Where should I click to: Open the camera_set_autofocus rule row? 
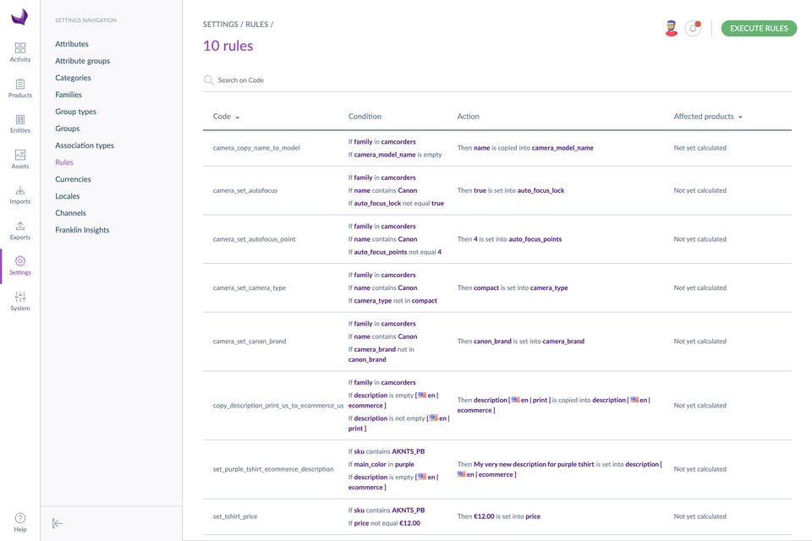pyautogui.click(x=245, y=190)
